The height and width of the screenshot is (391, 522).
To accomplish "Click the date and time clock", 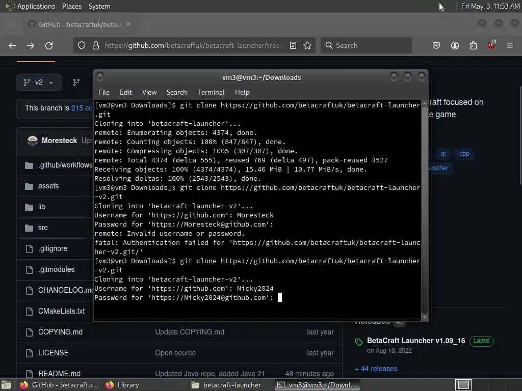I will (x=490, y=6).
